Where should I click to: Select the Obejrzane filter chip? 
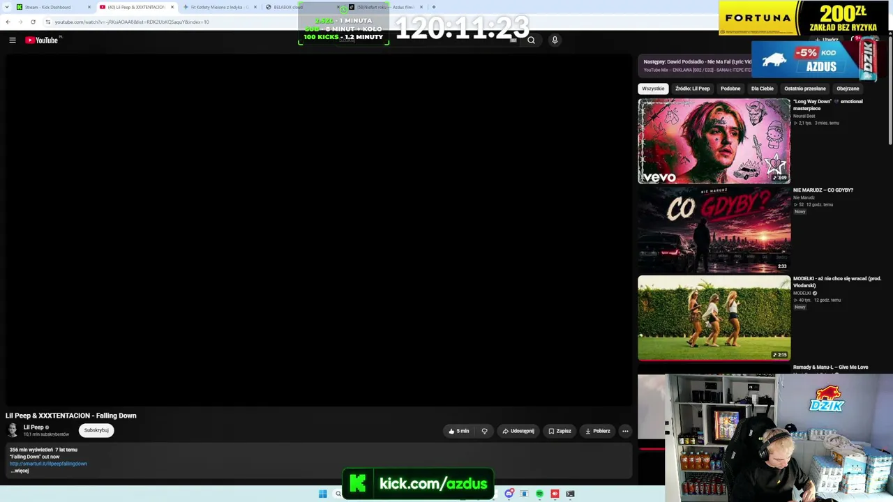(x=848, y=89)
